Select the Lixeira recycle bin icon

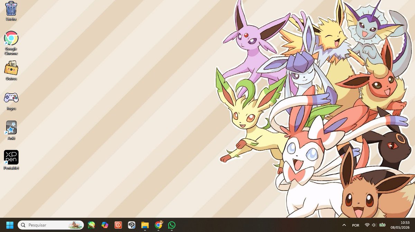click(x=11, y=11)
